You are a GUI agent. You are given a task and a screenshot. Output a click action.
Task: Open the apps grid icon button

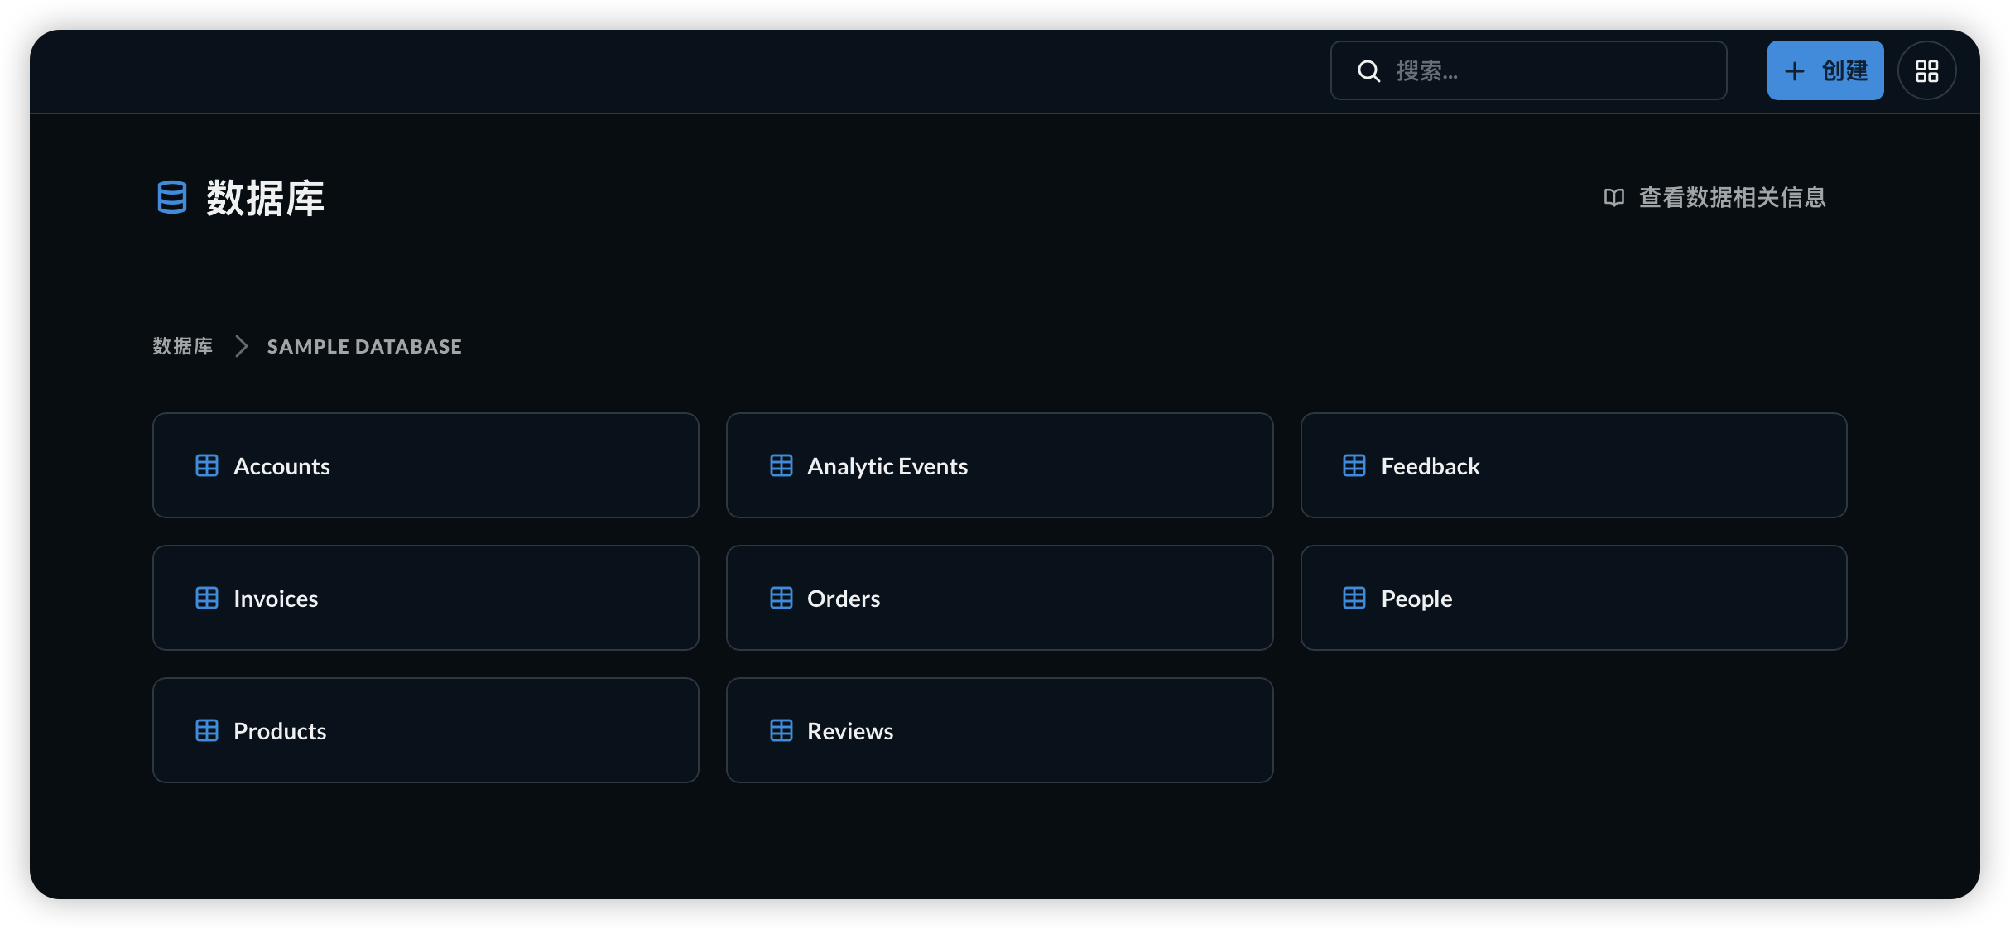coord(1927,71)
